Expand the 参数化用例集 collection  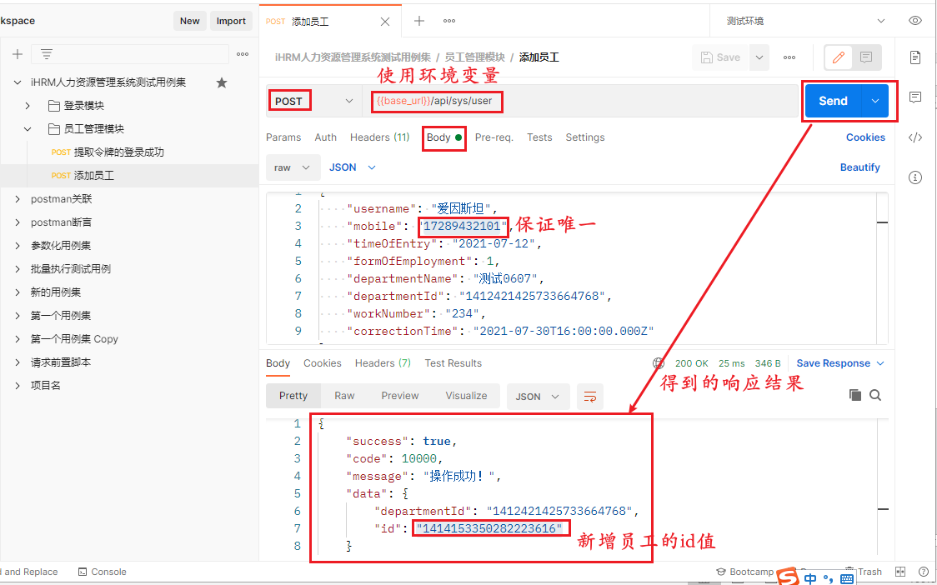pos(18,246)
